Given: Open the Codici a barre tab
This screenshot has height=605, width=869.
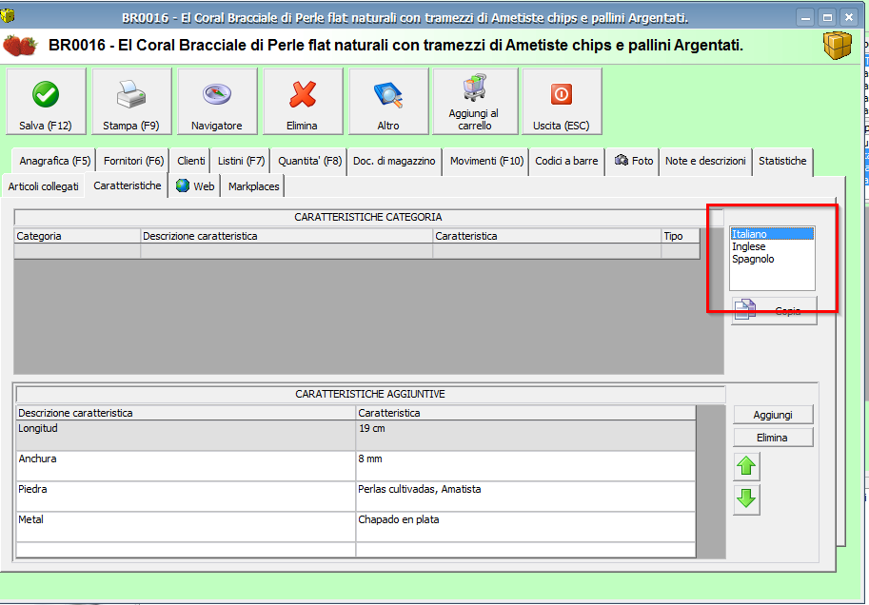Looking at the screenshot, I should [x=566, y=161].
